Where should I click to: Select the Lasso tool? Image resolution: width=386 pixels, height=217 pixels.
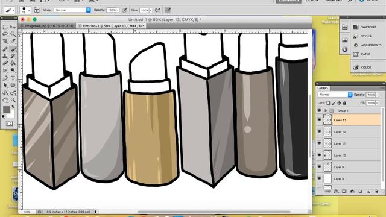pyautogui.click(x=5, y=34)
